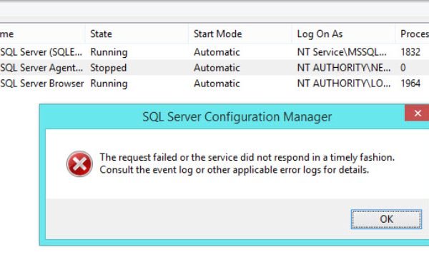Select the SQL Server Browser service row
The height and width of the screenshot is (267, 429).
(214, 84)
